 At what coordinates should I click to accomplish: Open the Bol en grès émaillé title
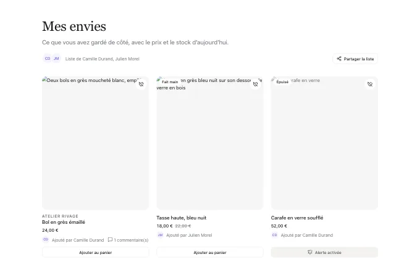[64, 222]
